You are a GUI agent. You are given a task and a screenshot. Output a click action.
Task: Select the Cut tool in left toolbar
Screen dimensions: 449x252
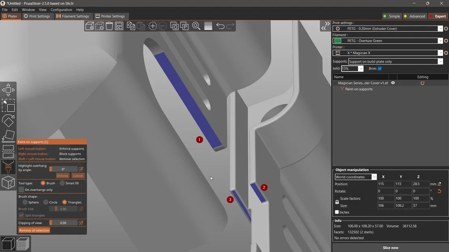[x=8, y=152]
